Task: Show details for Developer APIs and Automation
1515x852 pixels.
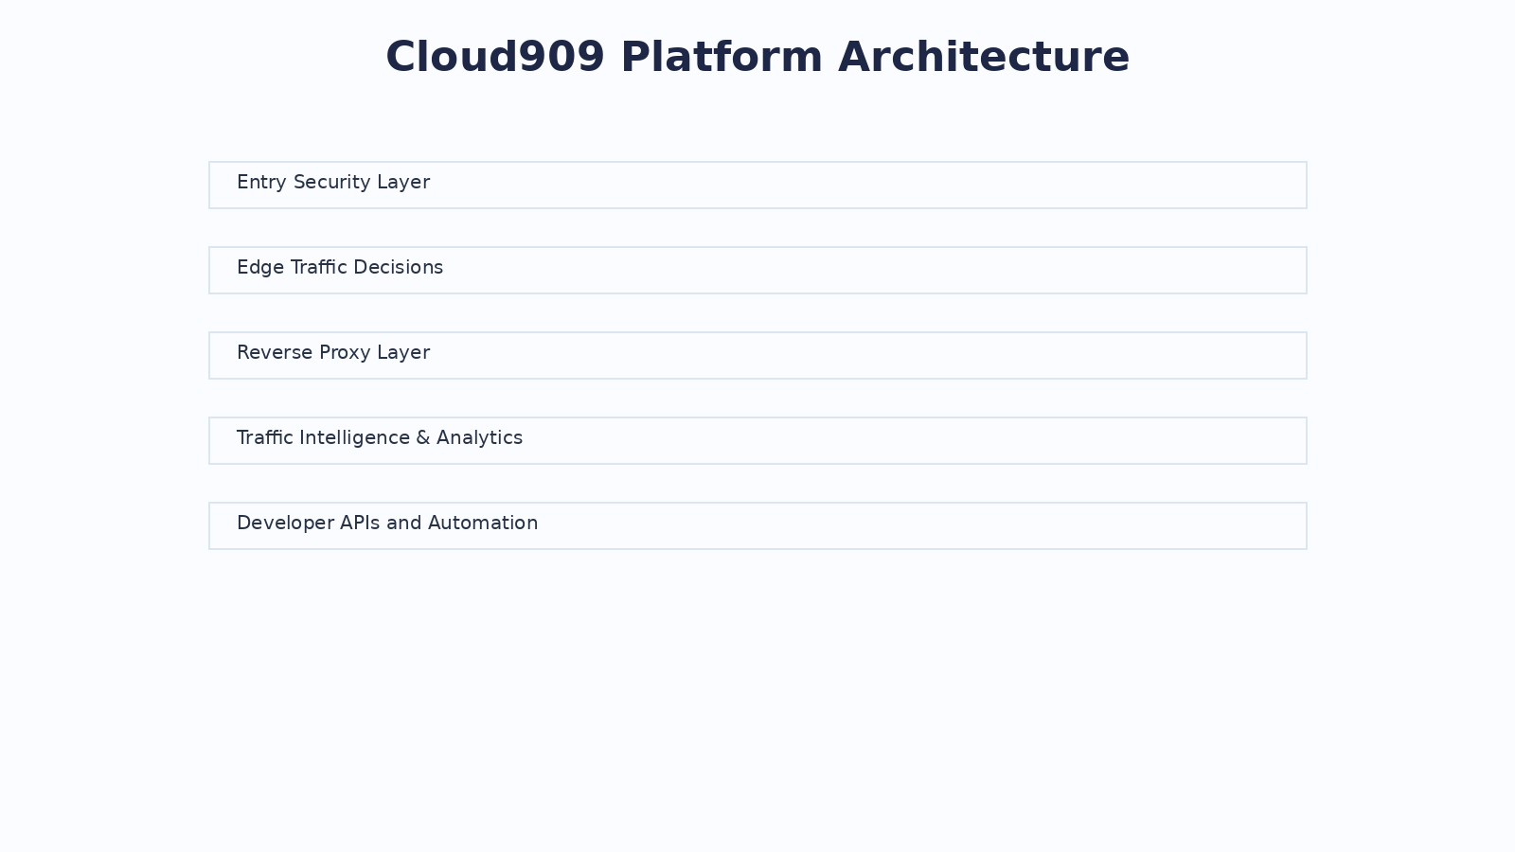Action: pos(757,525)
